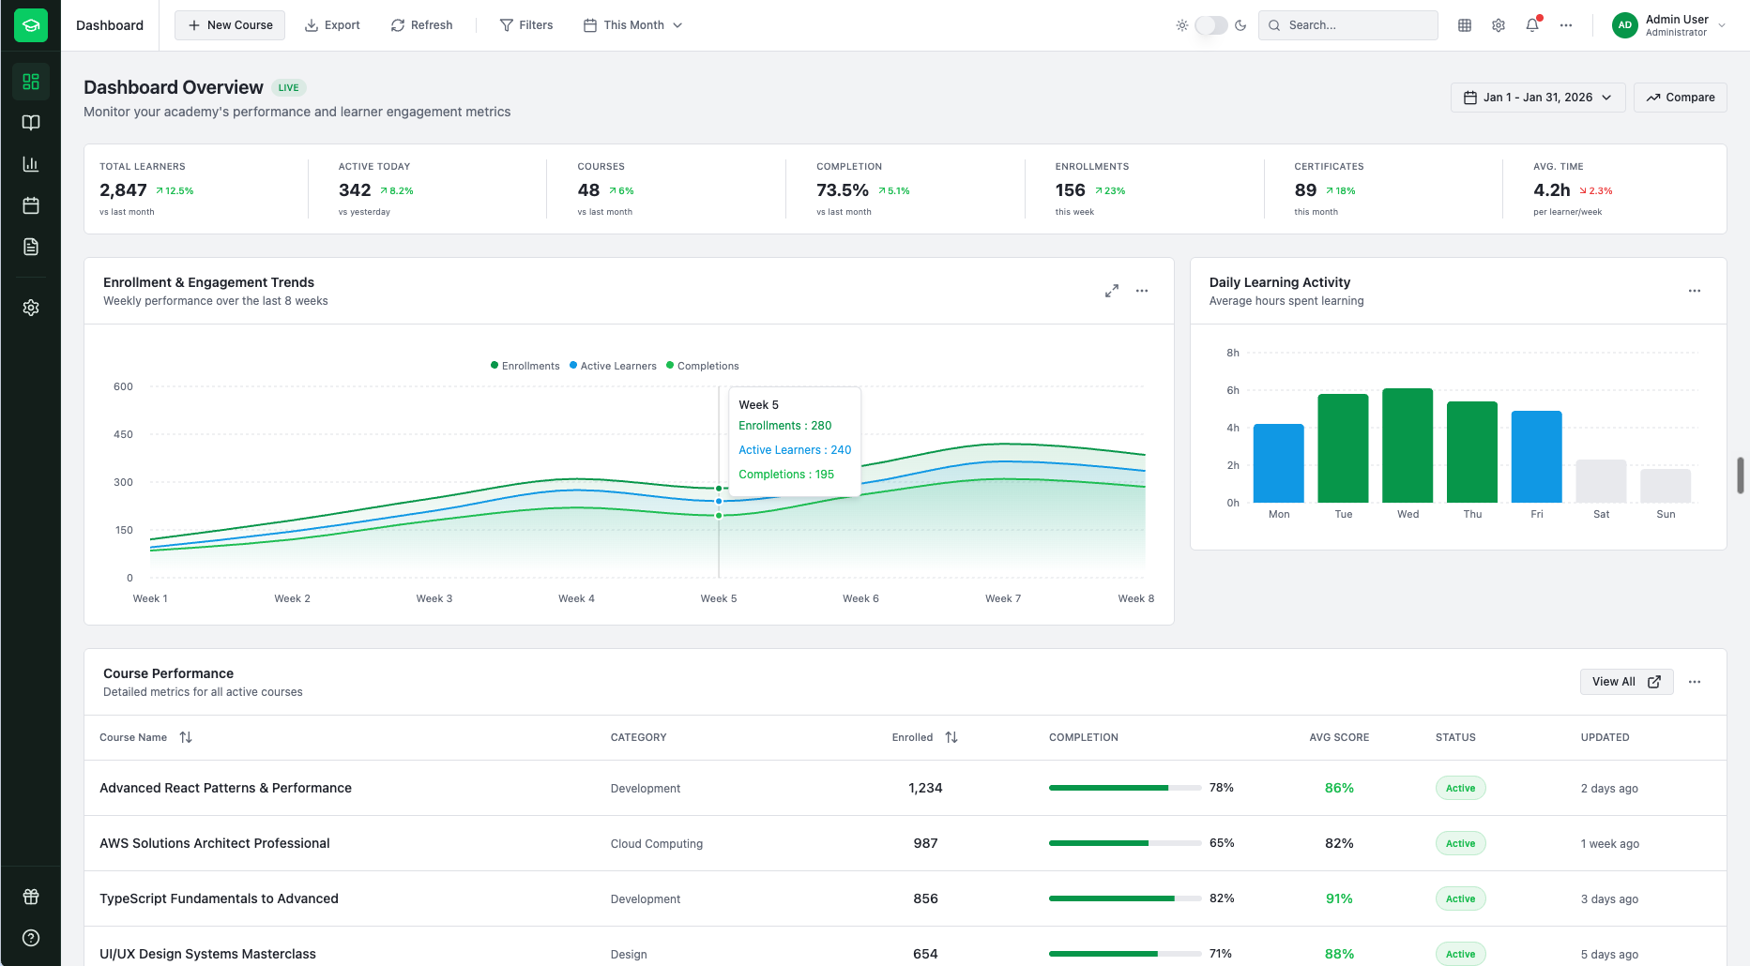Open Advanced React Patterns & Performance course
Screen dimensions: 1750x966
click(226, 788)
